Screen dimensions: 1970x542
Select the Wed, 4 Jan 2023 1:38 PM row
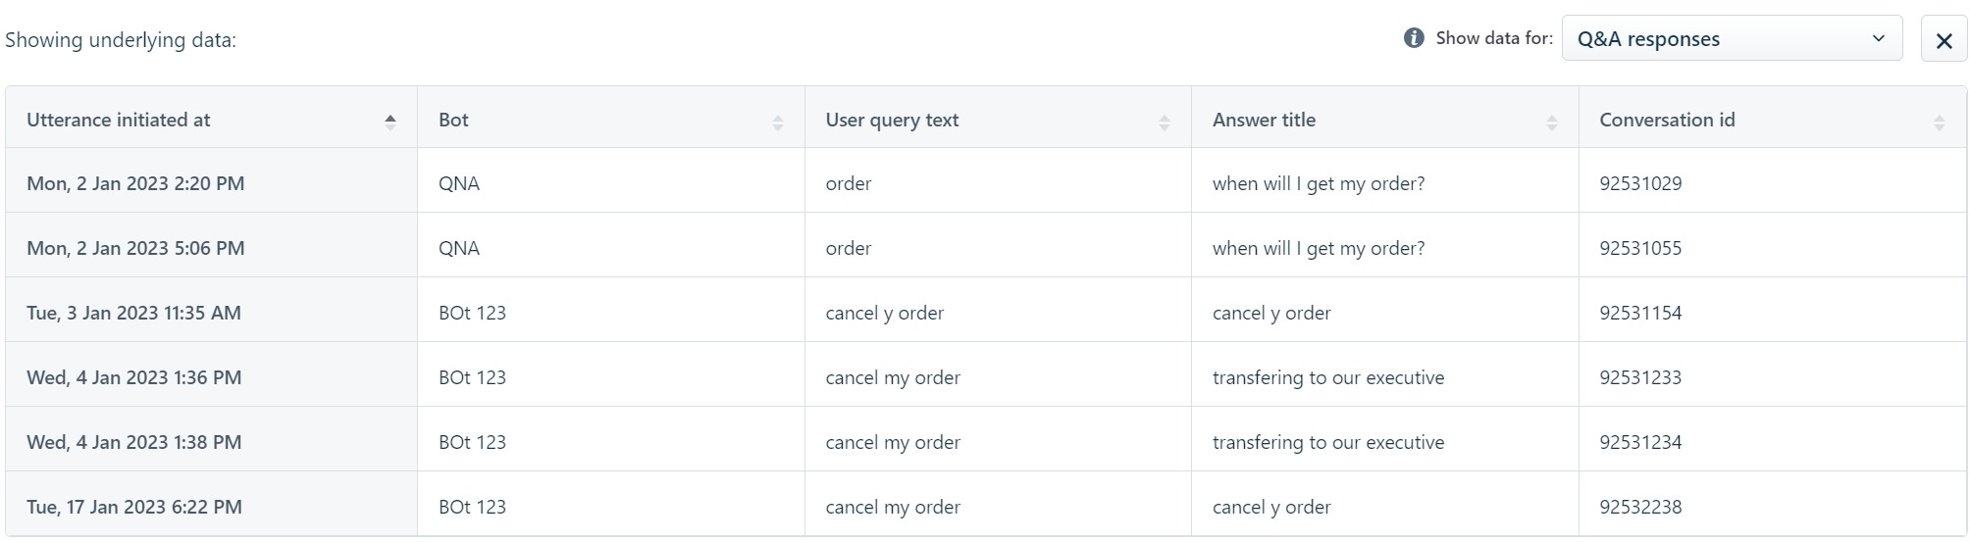click(x=986, y=442)
